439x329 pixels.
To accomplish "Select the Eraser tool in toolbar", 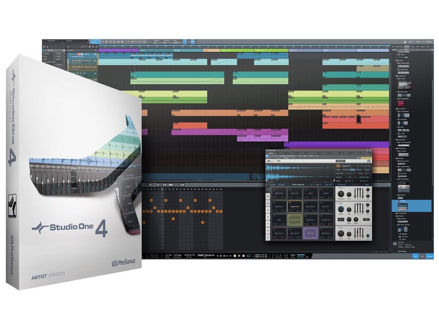I will click(107, 42).
